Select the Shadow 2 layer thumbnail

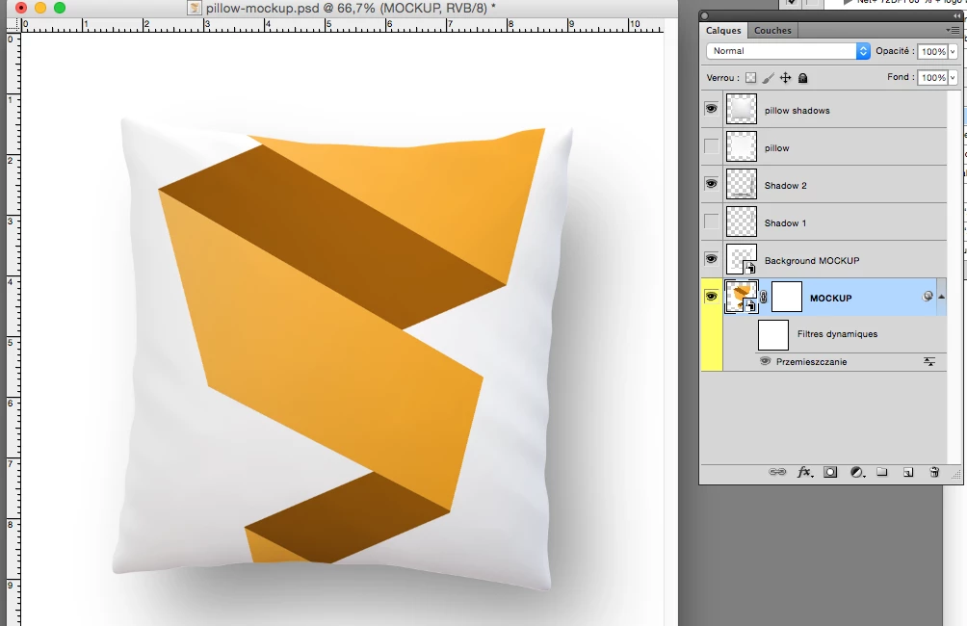[742, 184]
